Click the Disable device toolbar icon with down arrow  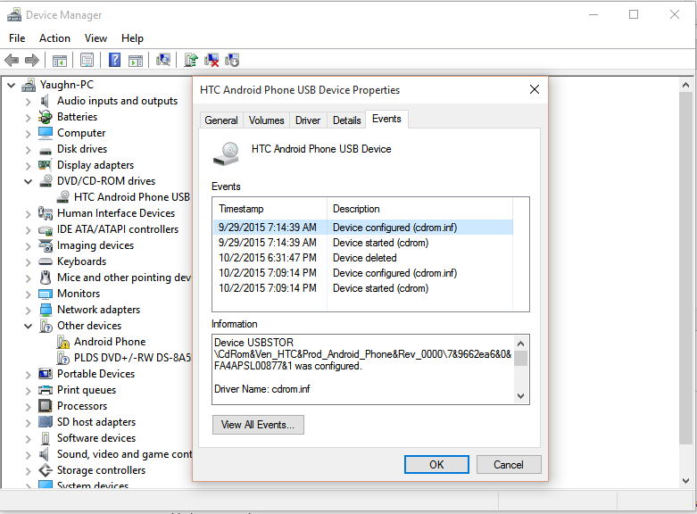[x=232, y=60]
